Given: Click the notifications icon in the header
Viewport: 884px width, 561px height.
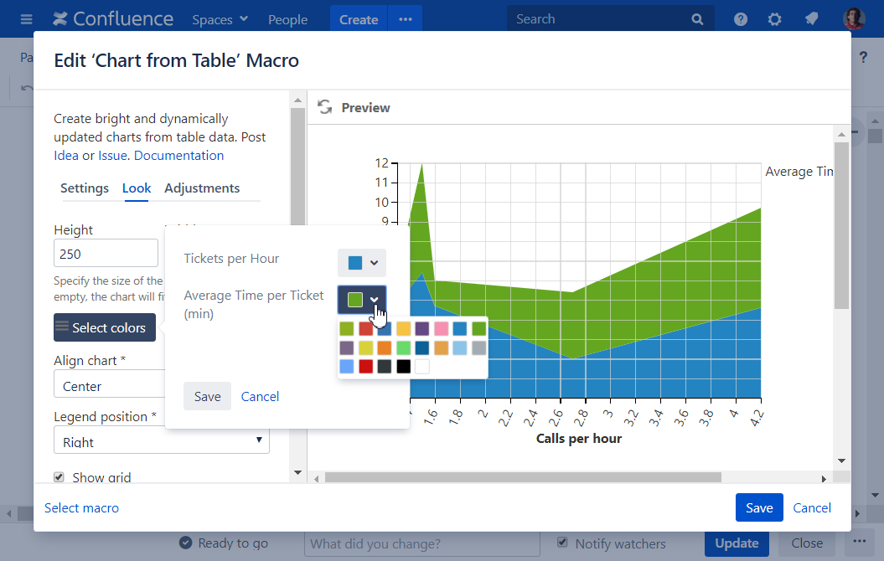Looking at the screenshot, I should (x=811, y=19).
